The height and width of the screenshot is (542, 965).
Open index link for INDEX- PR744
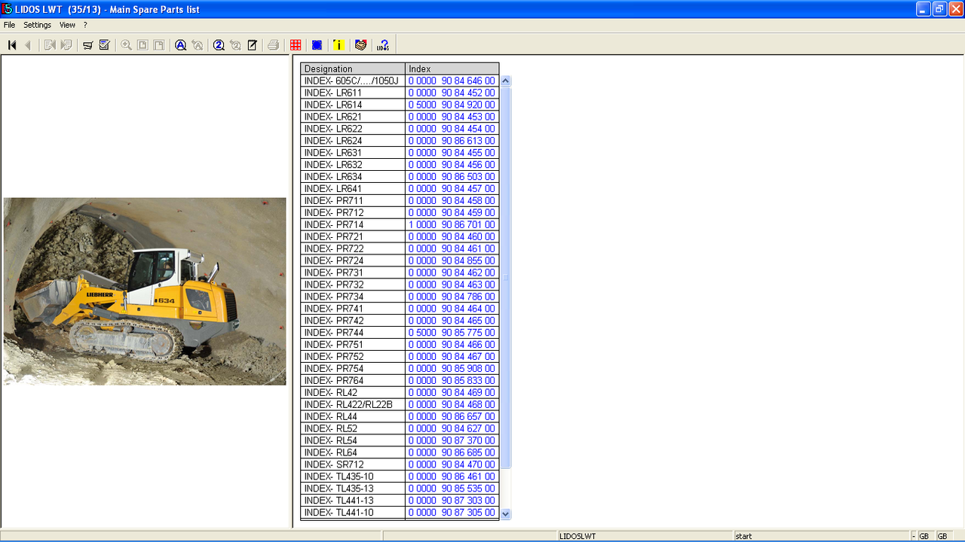tap(452, 333)
